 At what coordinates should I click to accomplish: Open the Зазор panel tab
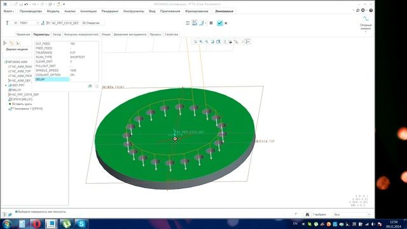pyautogui.click(x=57, y=34)
